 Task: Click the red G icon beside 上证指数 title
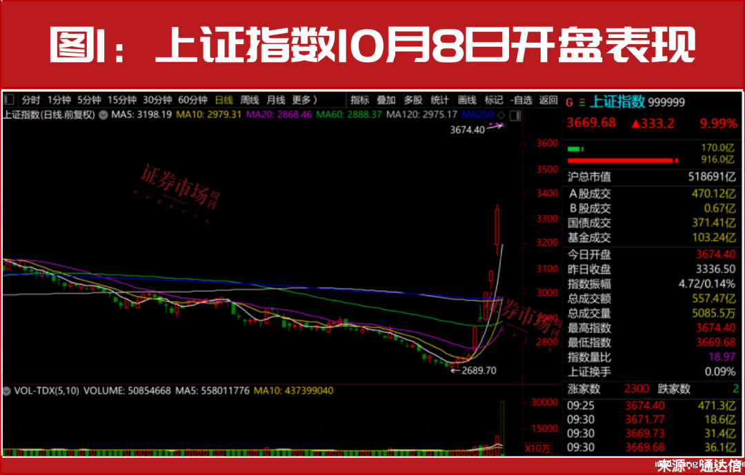tap(570, 101)
